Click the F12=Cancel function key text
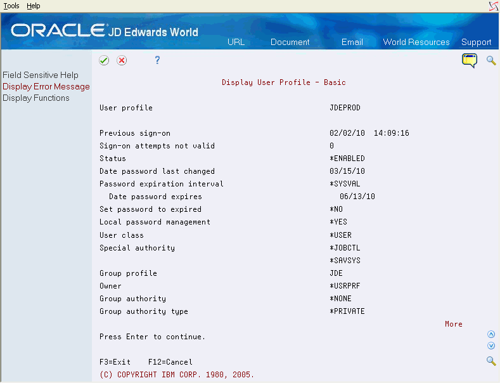 tap(170, 362)
